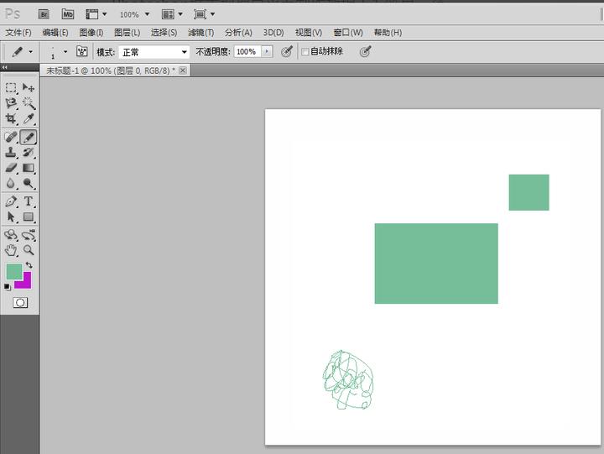Viewport: 604px width, 454px height.
Task: Pick the Magic Wand tool
Action: (29, 103)
